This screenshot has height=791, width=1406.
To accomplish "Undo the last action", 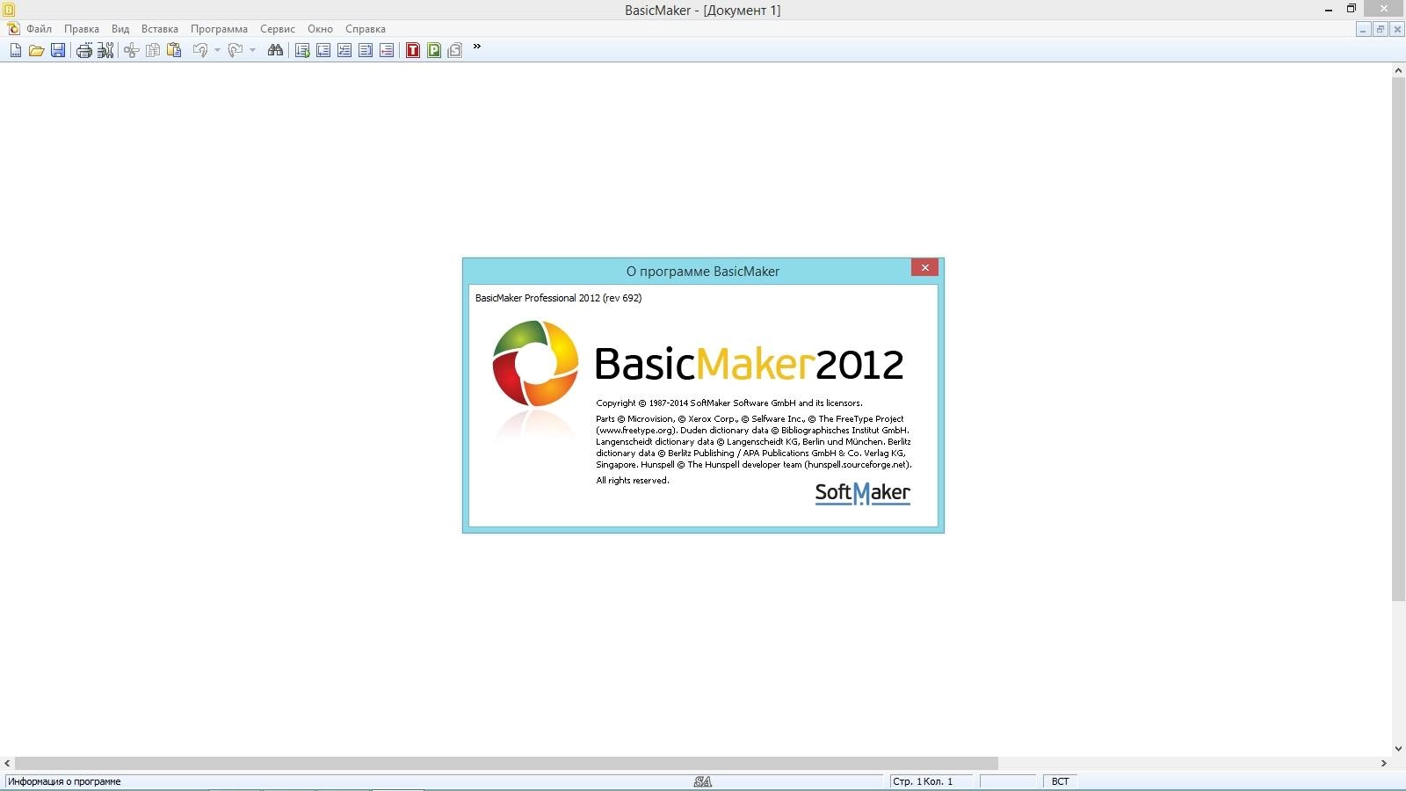I will coord(200,50).
